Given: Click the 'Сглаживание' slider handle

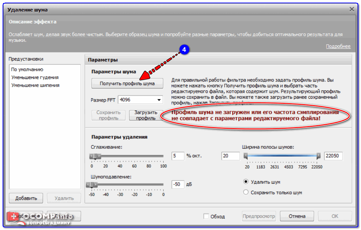Looking at the screenshot, I should (x=95, y=157).
